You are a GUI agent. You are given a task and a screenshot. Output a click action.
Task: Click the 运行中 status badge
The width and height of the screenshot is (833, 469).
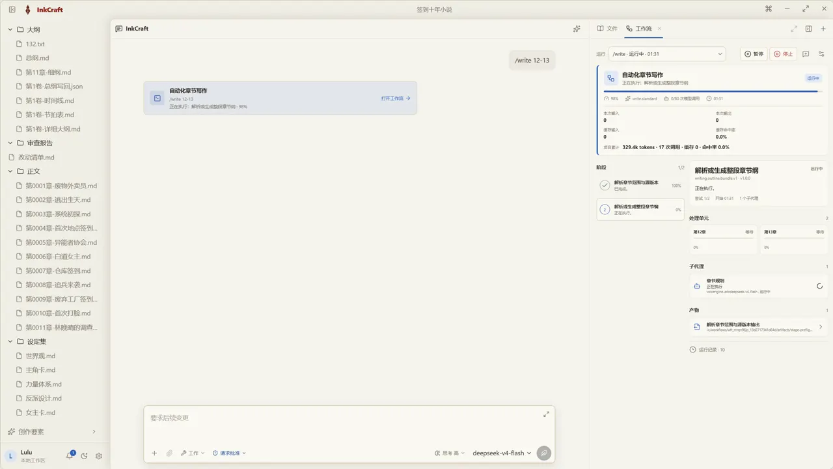[813, 78]
